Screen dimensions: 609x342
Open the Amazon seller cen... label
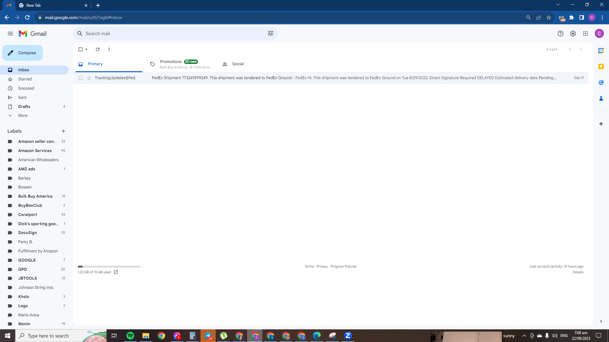pyautogui.click(x=34, y=142)
